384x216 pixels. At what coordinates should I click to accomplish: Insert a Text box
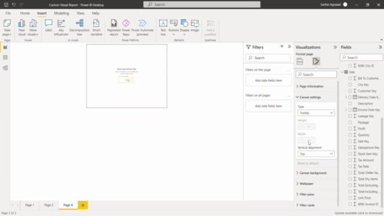click(x=163, y=28)
